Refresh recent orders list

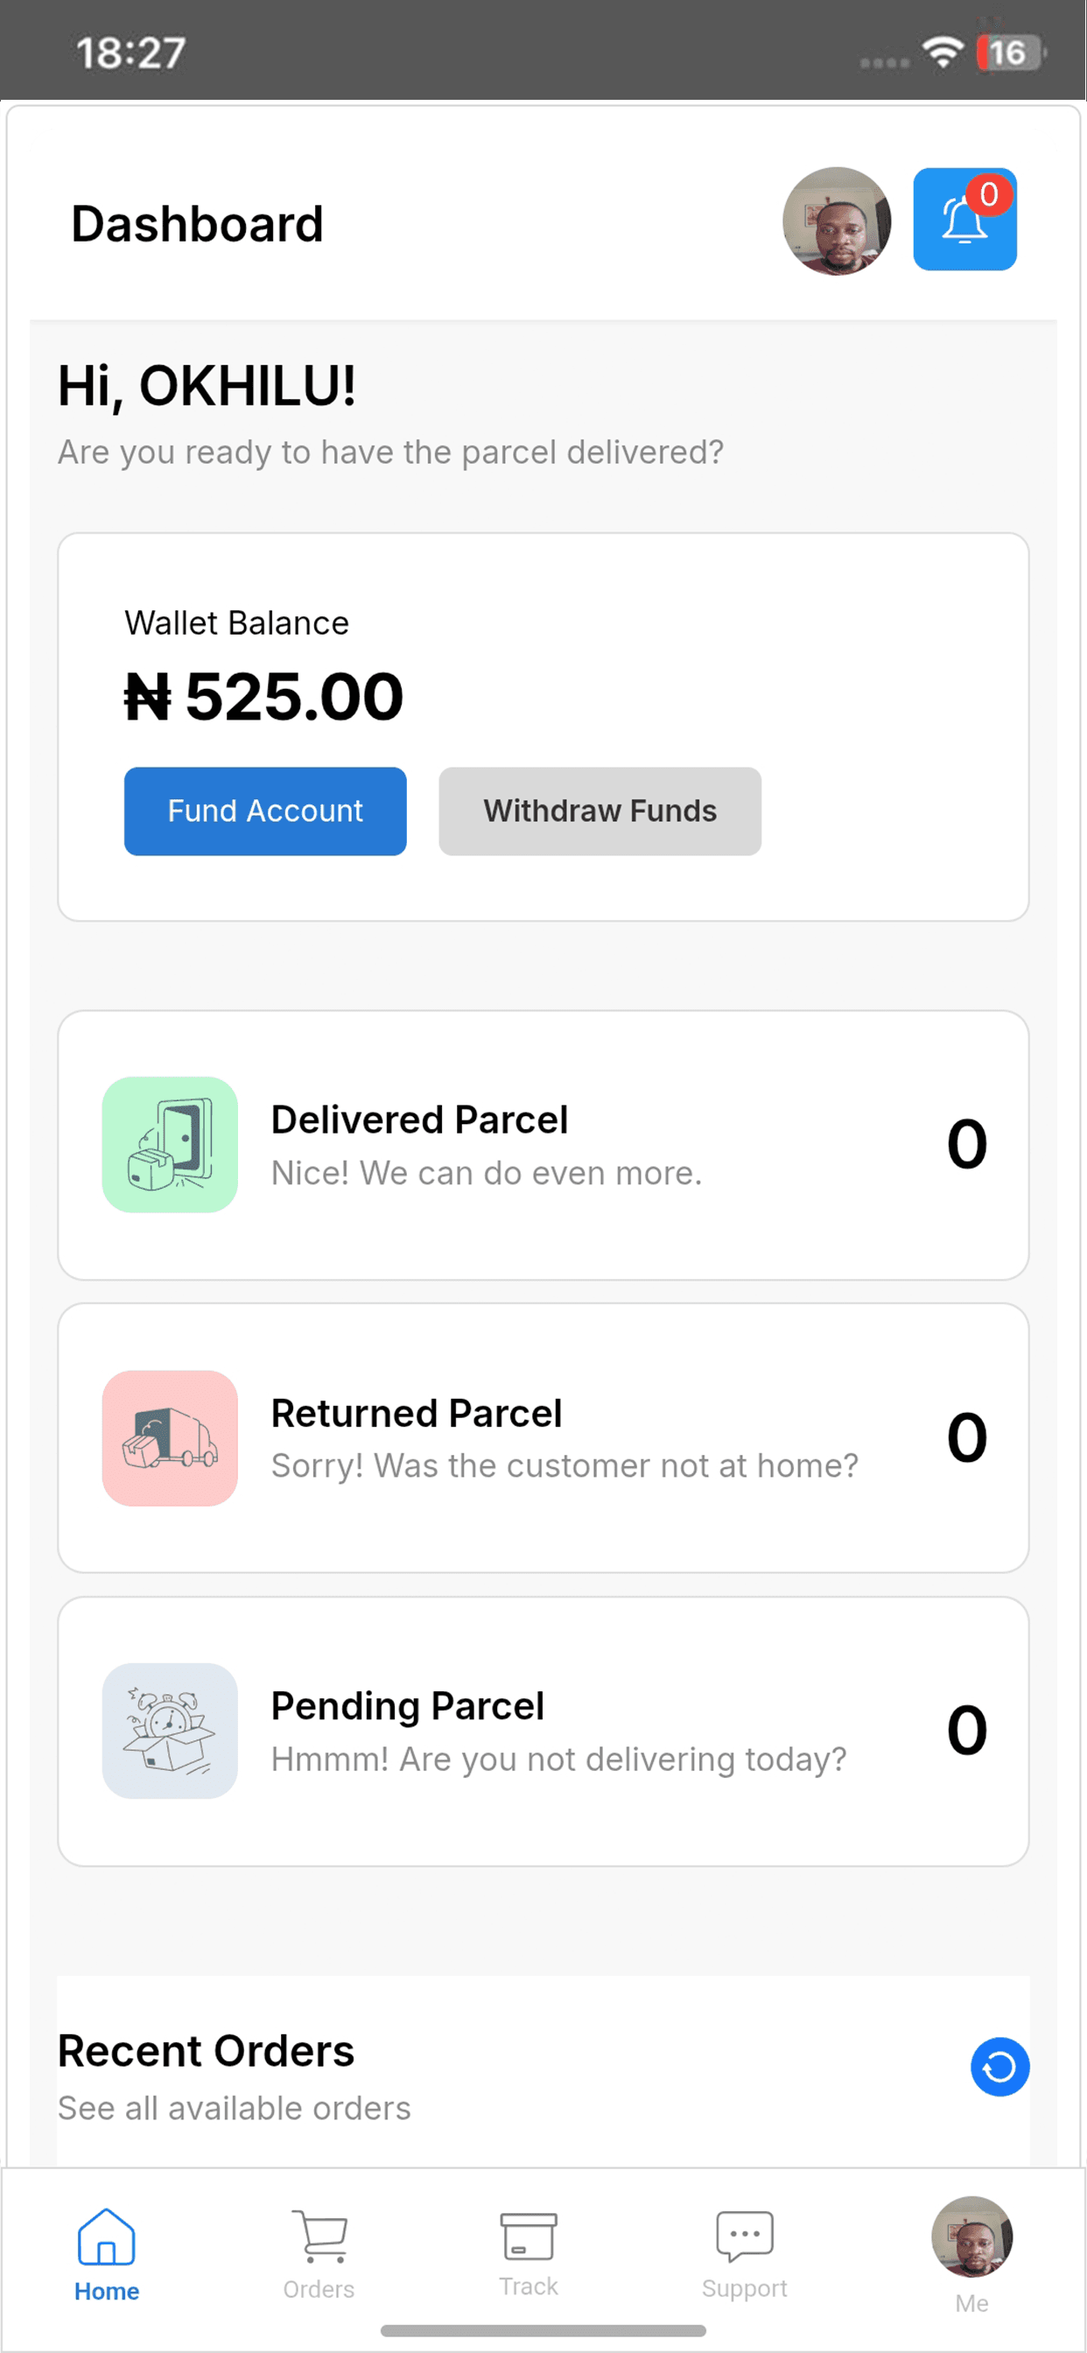pos(999,2067)
